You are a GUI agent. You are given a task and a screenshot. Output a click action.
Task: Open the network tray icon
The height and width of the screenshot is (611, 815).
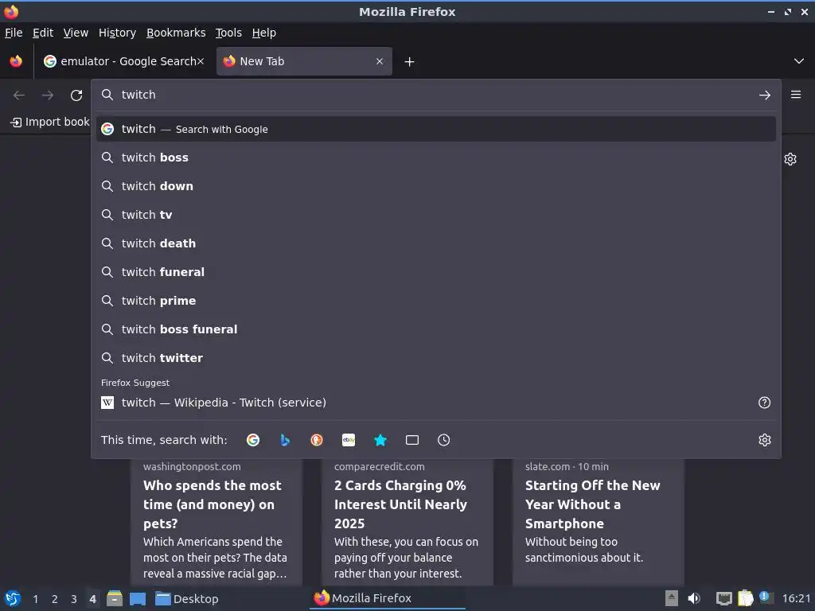[x=723, y=598]
